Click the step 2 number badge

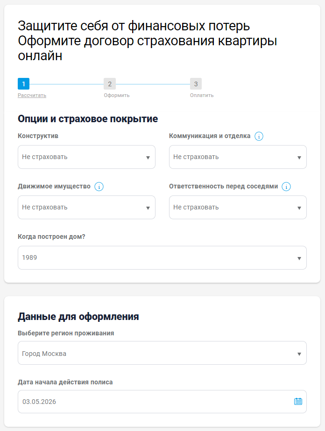coord(110,84)
